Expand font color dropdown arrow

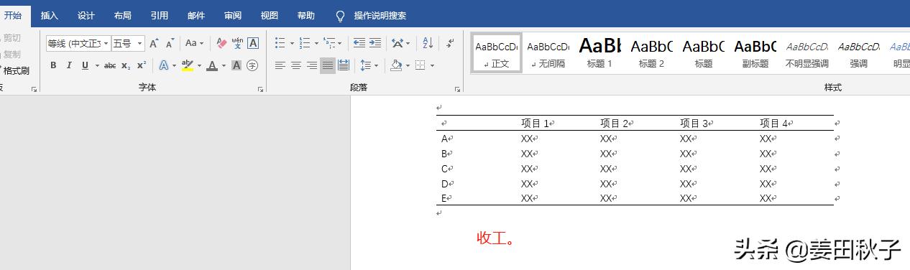point(224,65)
